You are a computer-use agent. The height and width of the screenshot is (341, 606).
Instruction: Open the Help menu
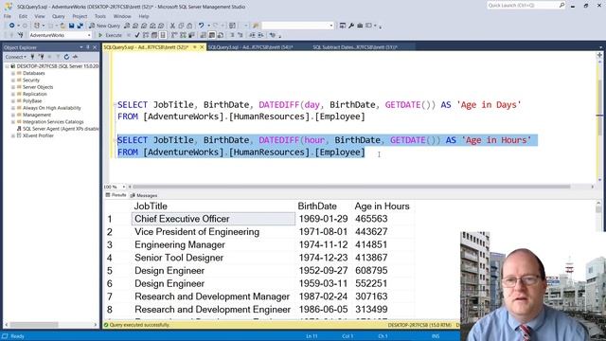tap(144, 16)
